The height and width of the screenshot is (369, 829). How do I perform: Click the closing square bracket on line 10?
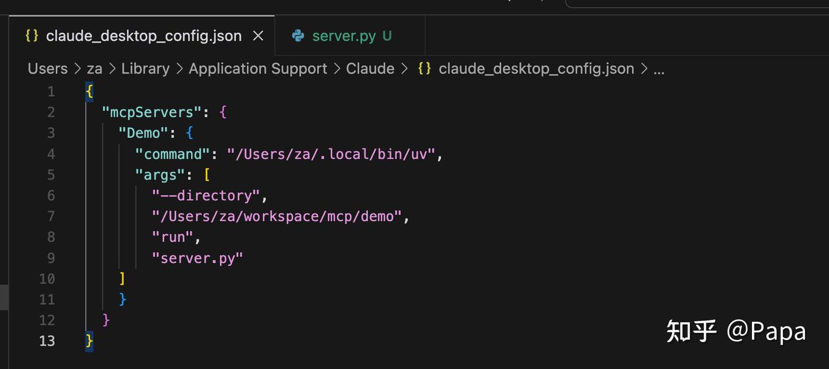click(122, 279)
